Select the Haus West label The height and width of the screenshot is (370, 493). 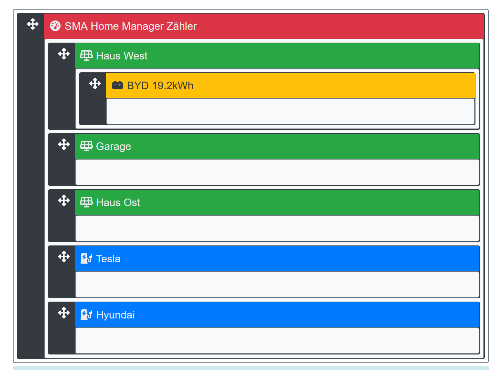(122, 56)
